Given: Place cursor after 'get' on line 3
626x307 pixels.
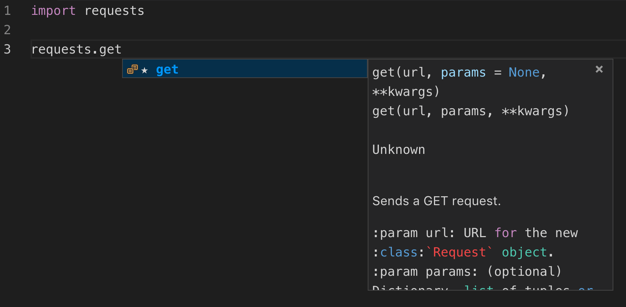Looking at the screenshot, I should [x=122, y=49].
